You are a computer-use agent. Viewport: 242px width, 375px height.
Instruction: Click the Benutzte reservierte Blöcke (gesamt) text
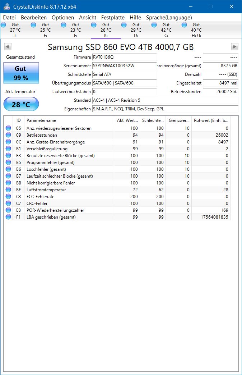[61, 155]
